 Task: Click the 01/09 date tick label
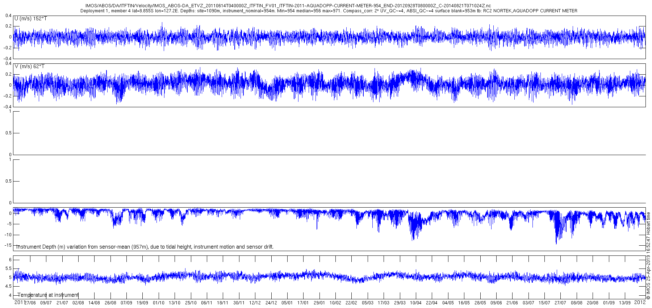coord(609,303)
